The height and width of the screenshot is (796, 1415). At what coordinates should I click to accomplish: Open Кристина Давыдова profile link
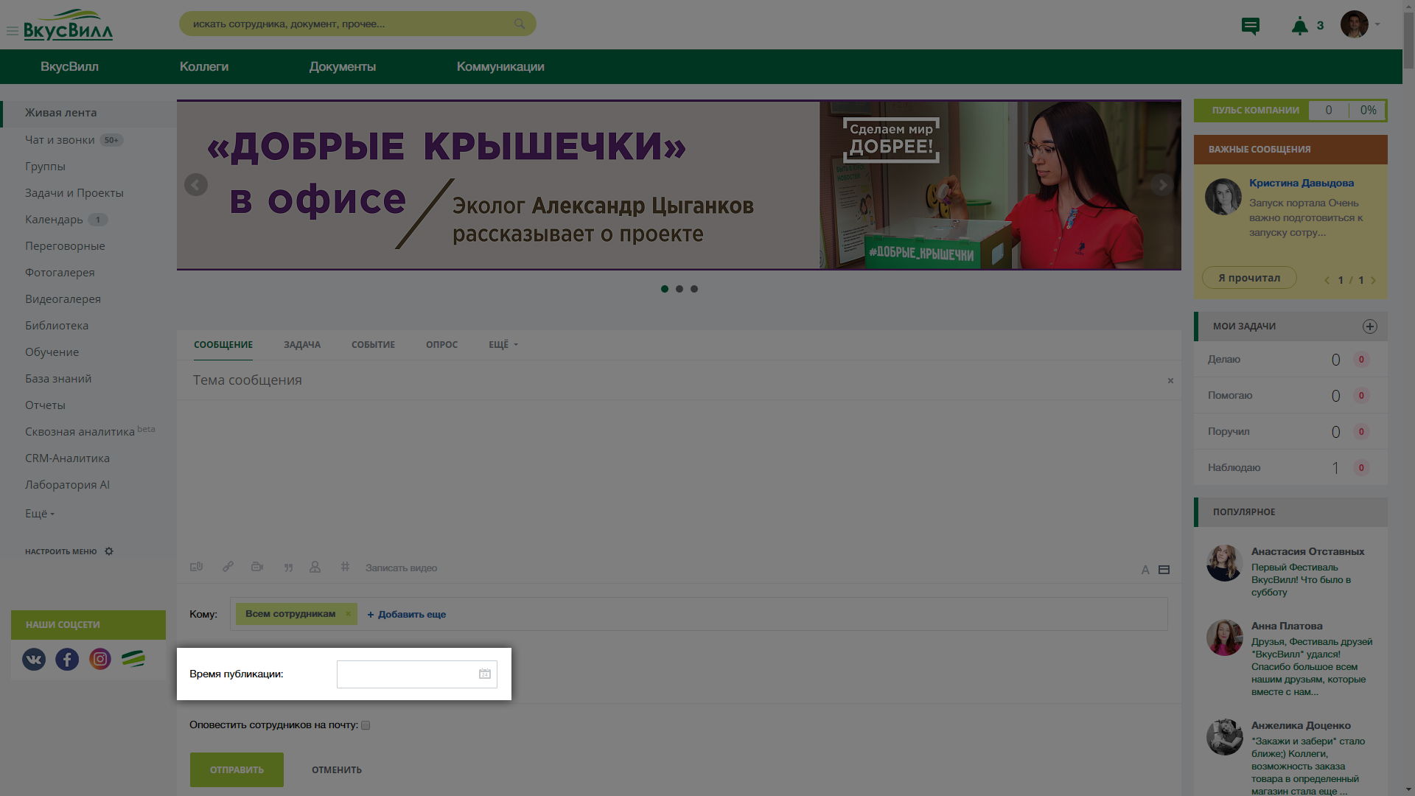click(x=1302, y=183)
